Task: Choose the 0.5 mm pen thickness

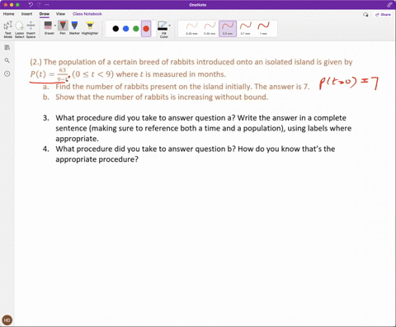Action: coord(228,28)
